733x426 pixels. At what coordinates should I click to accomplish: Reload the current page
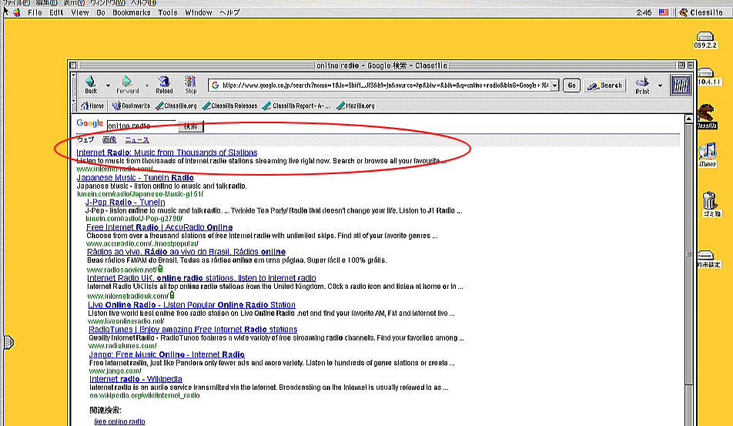point(164,82)
